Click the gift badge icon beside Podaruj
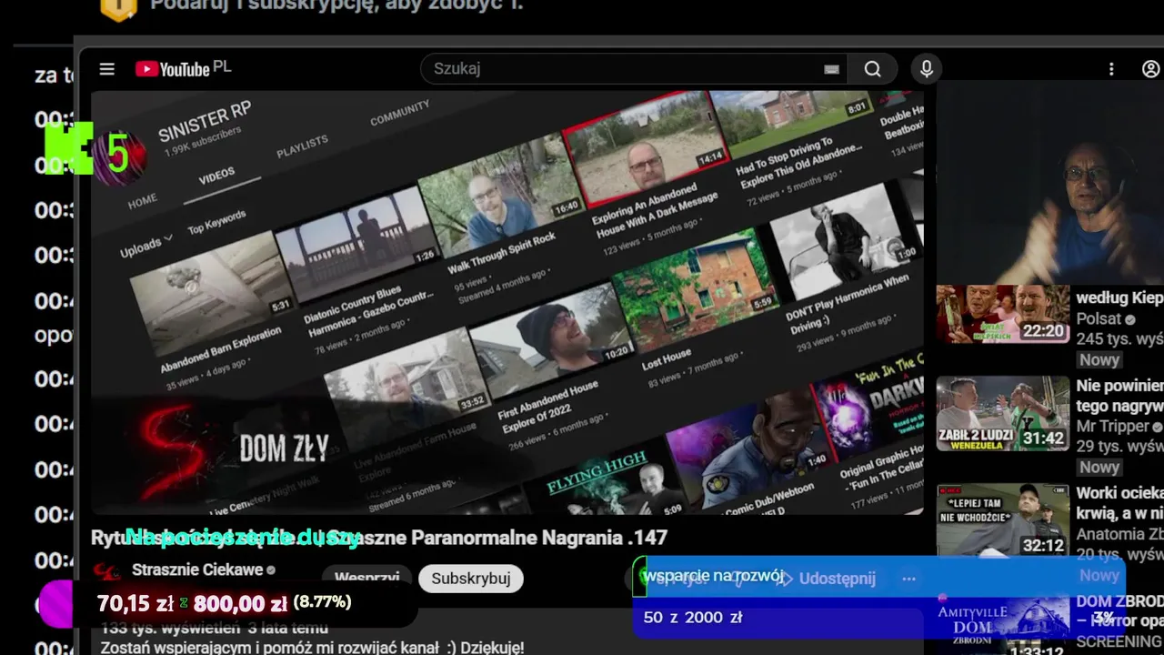Viewport: 1164px width, 655px height. 118,8
